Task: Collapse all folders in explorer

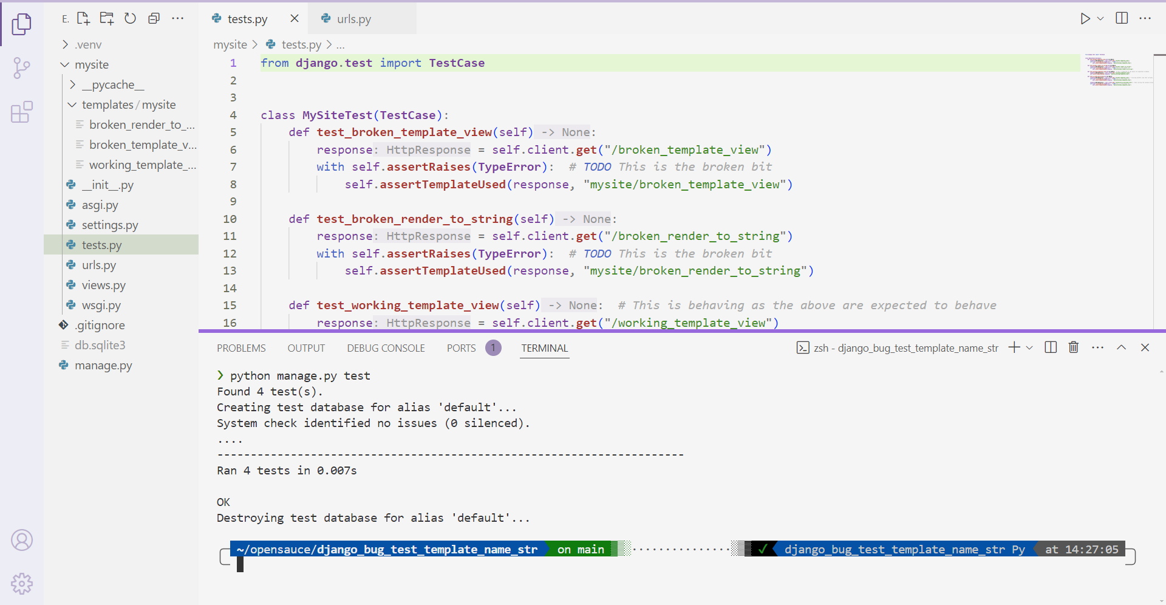Action: click(x=154, y=18)
